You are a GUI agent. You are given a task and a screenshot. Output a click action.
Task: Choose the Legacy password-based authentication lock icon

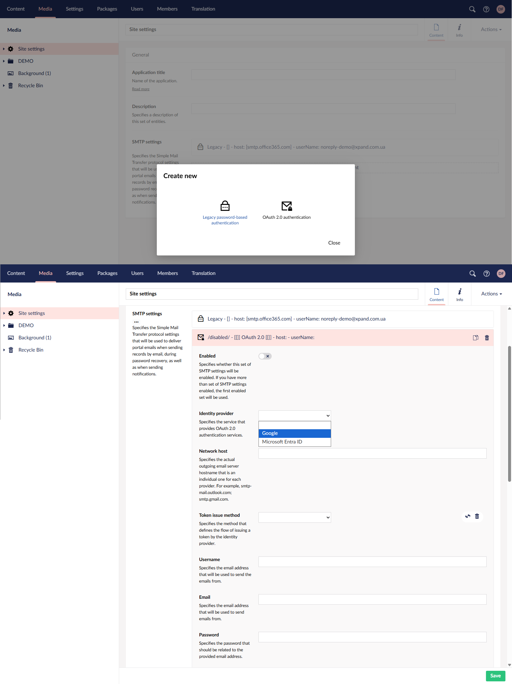[x=225, y=206]
